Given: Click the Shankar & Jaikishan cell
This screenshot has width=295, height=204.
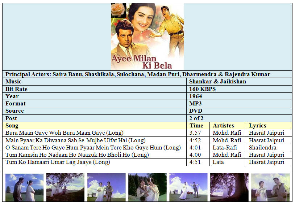Looking at the screenshot, I should (239, 82).
